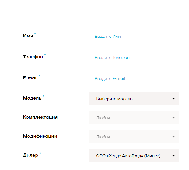Screen dimensions: 189x170
Task: Click the 'Модификации' label
Action: (x=40, y=136)
